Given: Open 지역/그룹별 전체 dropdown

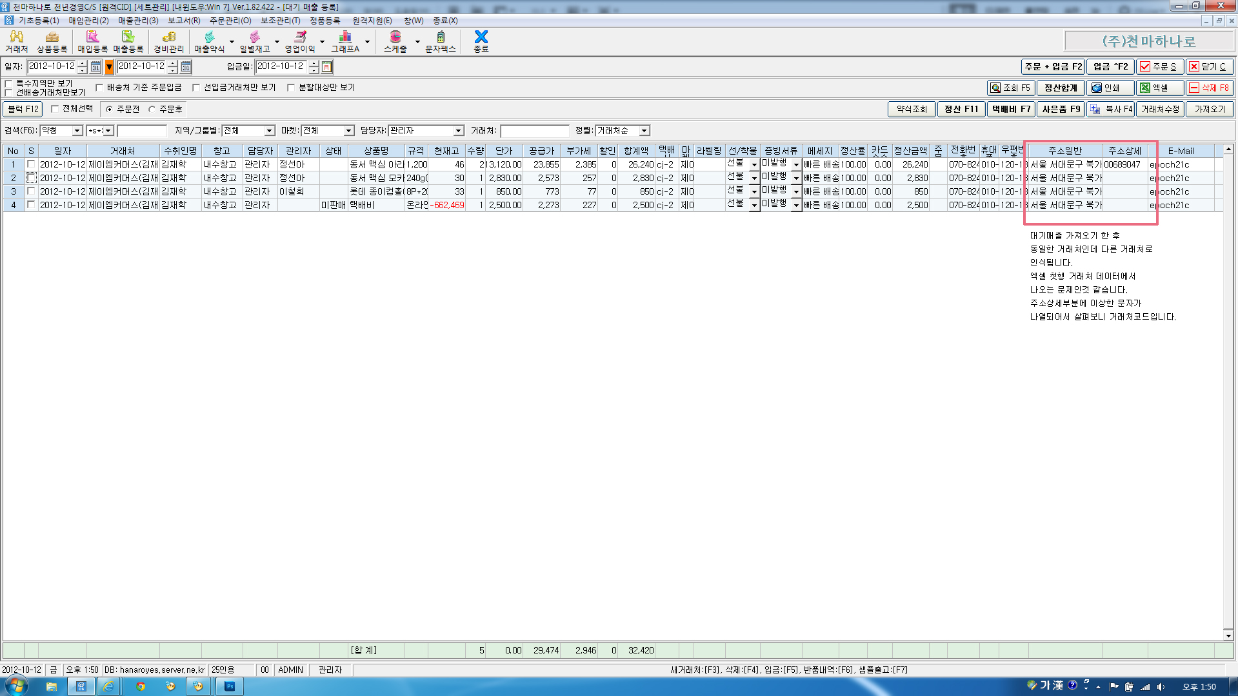Looking at the screenshot, I should [x=269, y=131].
